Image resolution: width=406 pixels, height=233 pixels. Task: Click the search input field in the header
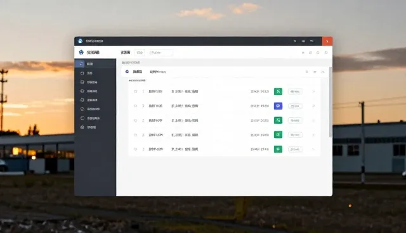[160, 53]
